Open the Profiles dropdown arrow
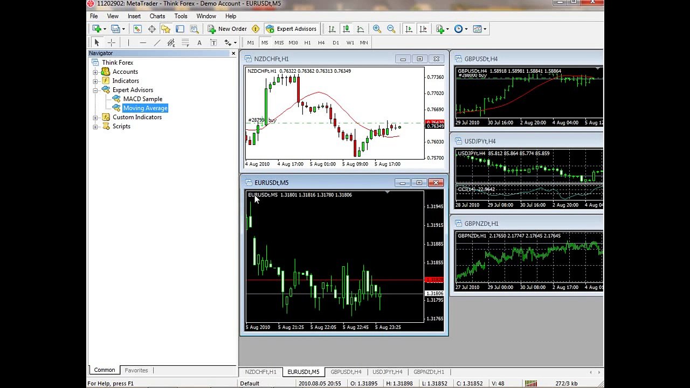 [x=123, y=29]
